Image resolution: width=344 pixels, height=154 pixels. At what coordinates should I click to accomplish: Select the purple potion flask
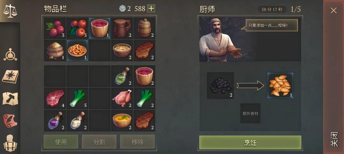click(x=55, y=121)
